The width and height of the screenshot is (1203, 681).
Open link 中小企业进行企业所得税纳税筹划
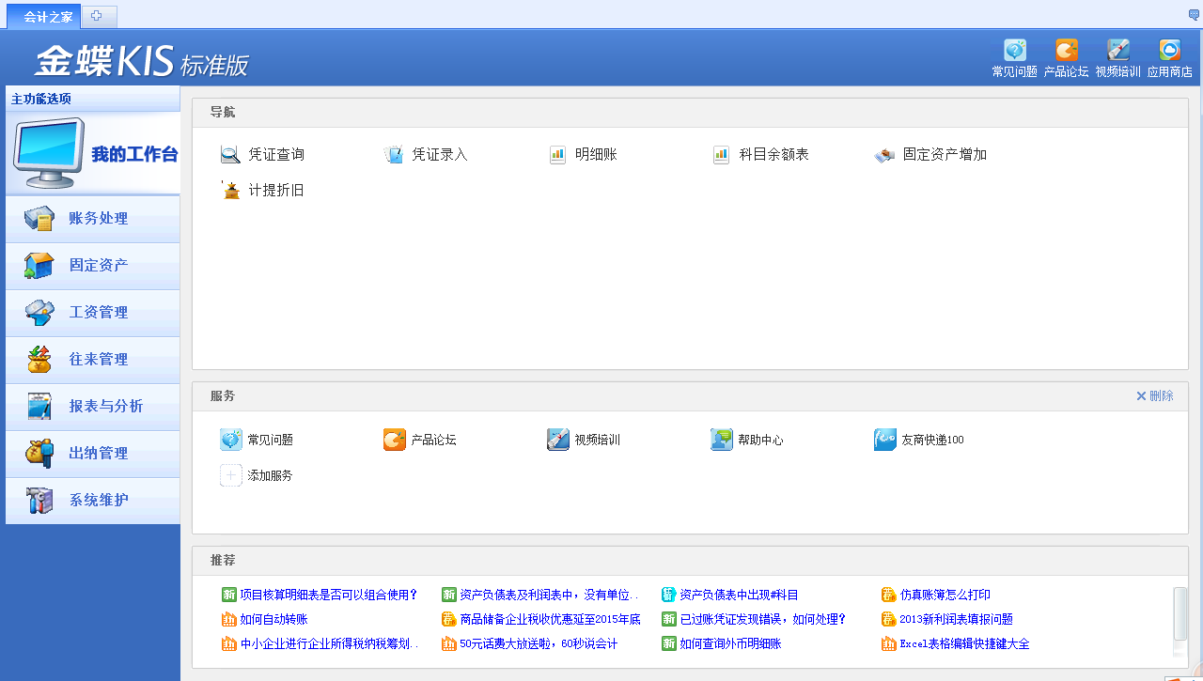click(329, 643)
